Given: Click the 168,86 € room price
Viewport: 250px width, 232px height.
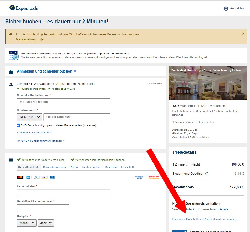Looking at the screenshot, I should pyautogui.click(x=238, y=164).
